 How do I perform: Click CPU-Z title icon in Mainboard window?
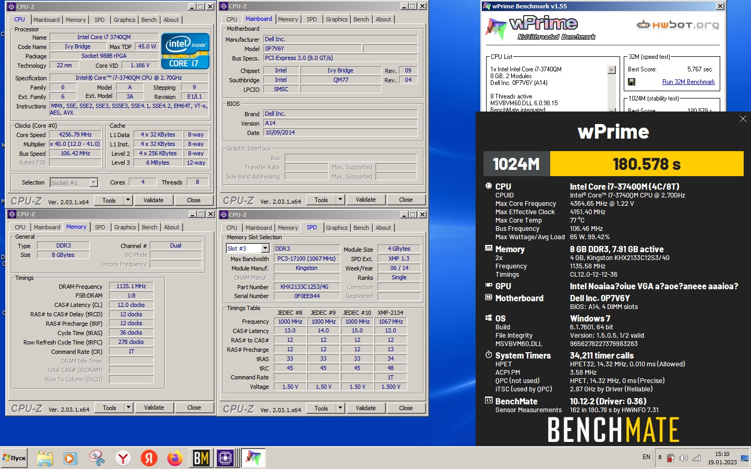[224, 6]
